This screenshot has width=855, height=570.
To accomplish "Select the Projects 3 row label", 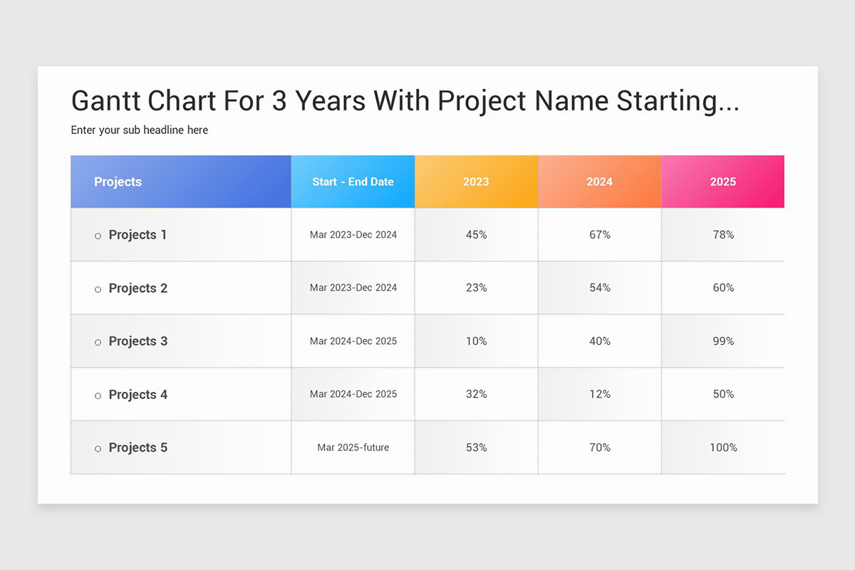I will click(138, 341).
